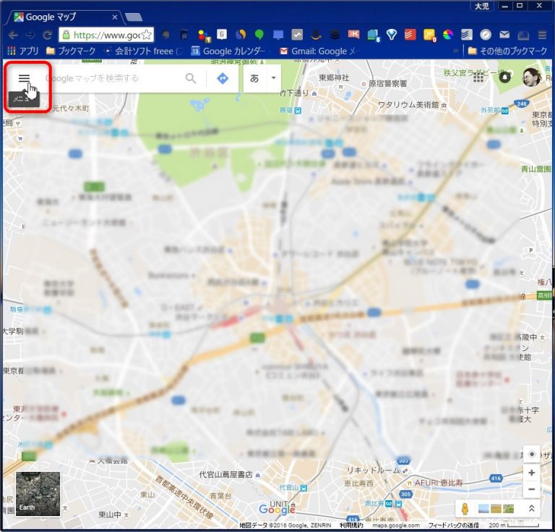Click the フィードバックの送信 link
Screen dimensions: 555x532
point(453,525)
